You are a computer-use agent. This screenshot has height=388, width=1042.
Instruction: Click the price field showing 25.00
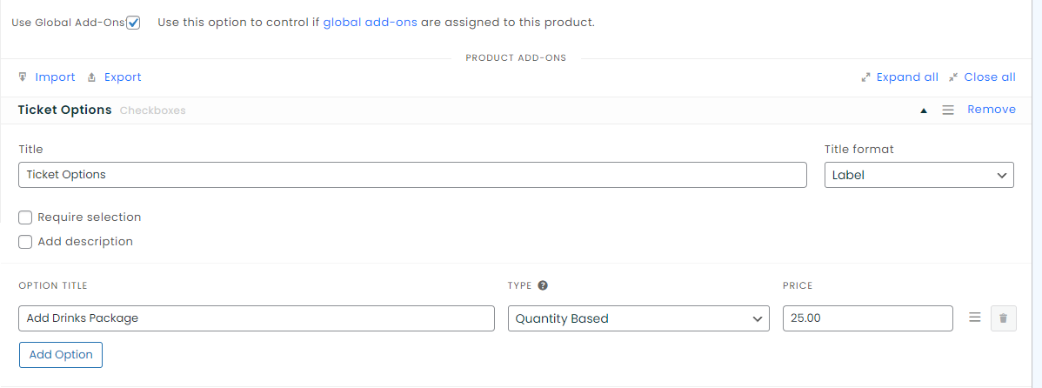coord(867,318)
